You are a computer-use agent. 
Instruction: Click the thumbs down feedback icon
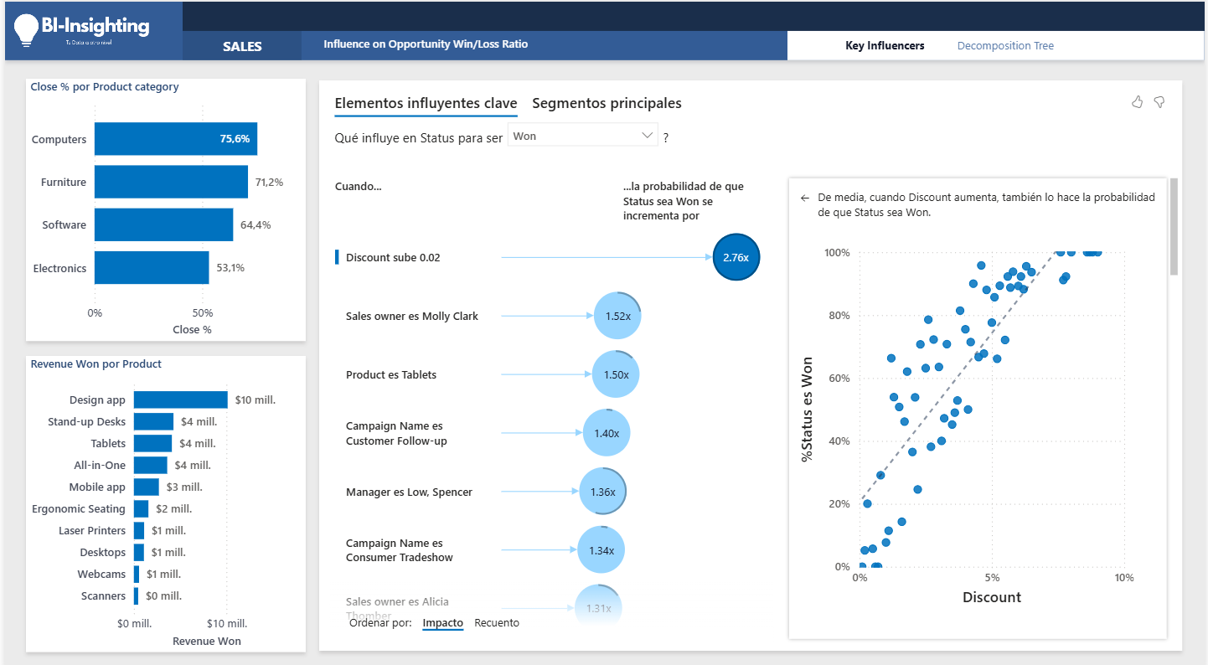(1159, 102)
